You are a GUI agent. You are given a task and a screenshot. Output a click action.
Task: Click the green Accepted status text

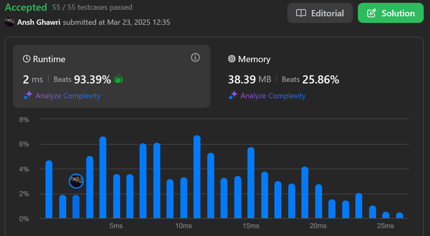[x=26, y=7]
